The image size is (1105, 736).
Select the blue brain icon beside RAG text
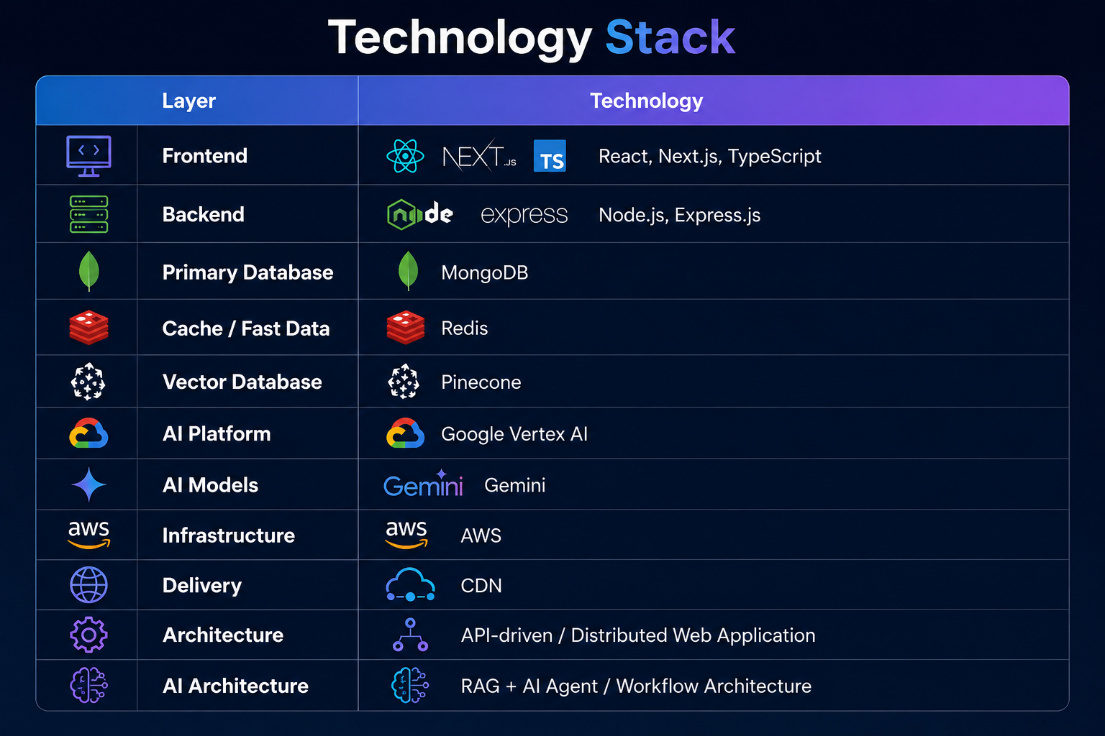pyautogui.click(x=410, y=685)
